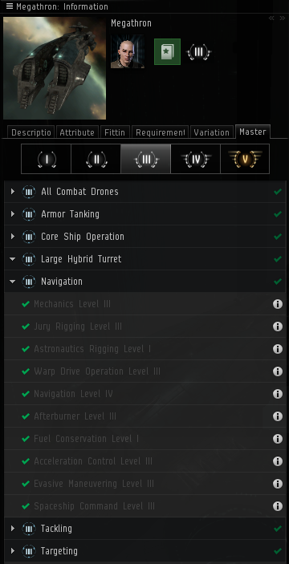Click the character portrait icon
This screenshot has height=564, width=289.
click(128, 51)
